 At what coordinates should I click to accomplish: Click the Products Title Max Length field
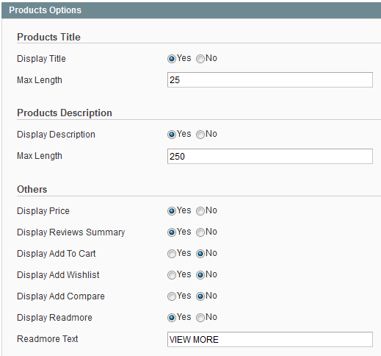270,79
